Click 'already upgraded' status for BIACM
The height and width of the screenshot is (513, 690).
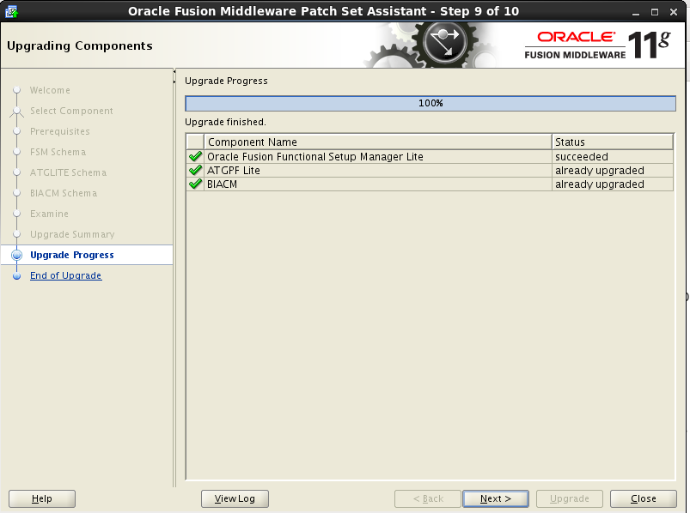(x=613, y=184)
